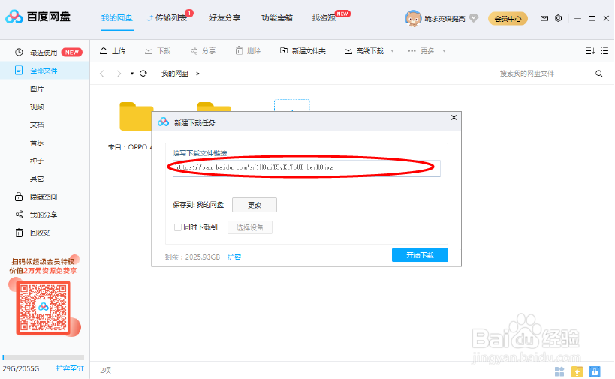Click the 扩容至5T link
Screen dimensions: 615x379
click(x=70, y=368)
